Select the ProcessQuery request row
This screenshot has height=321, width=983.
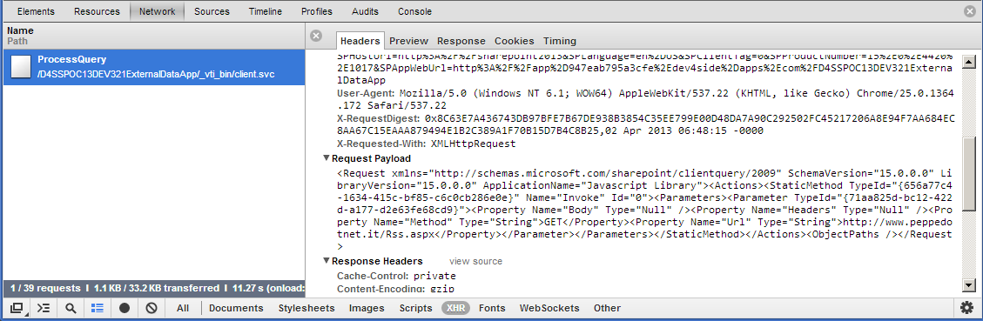click(153, 68)
